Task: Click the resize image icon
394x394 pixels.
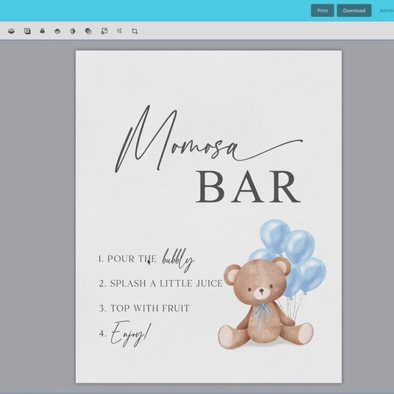Action: (104, 31)
